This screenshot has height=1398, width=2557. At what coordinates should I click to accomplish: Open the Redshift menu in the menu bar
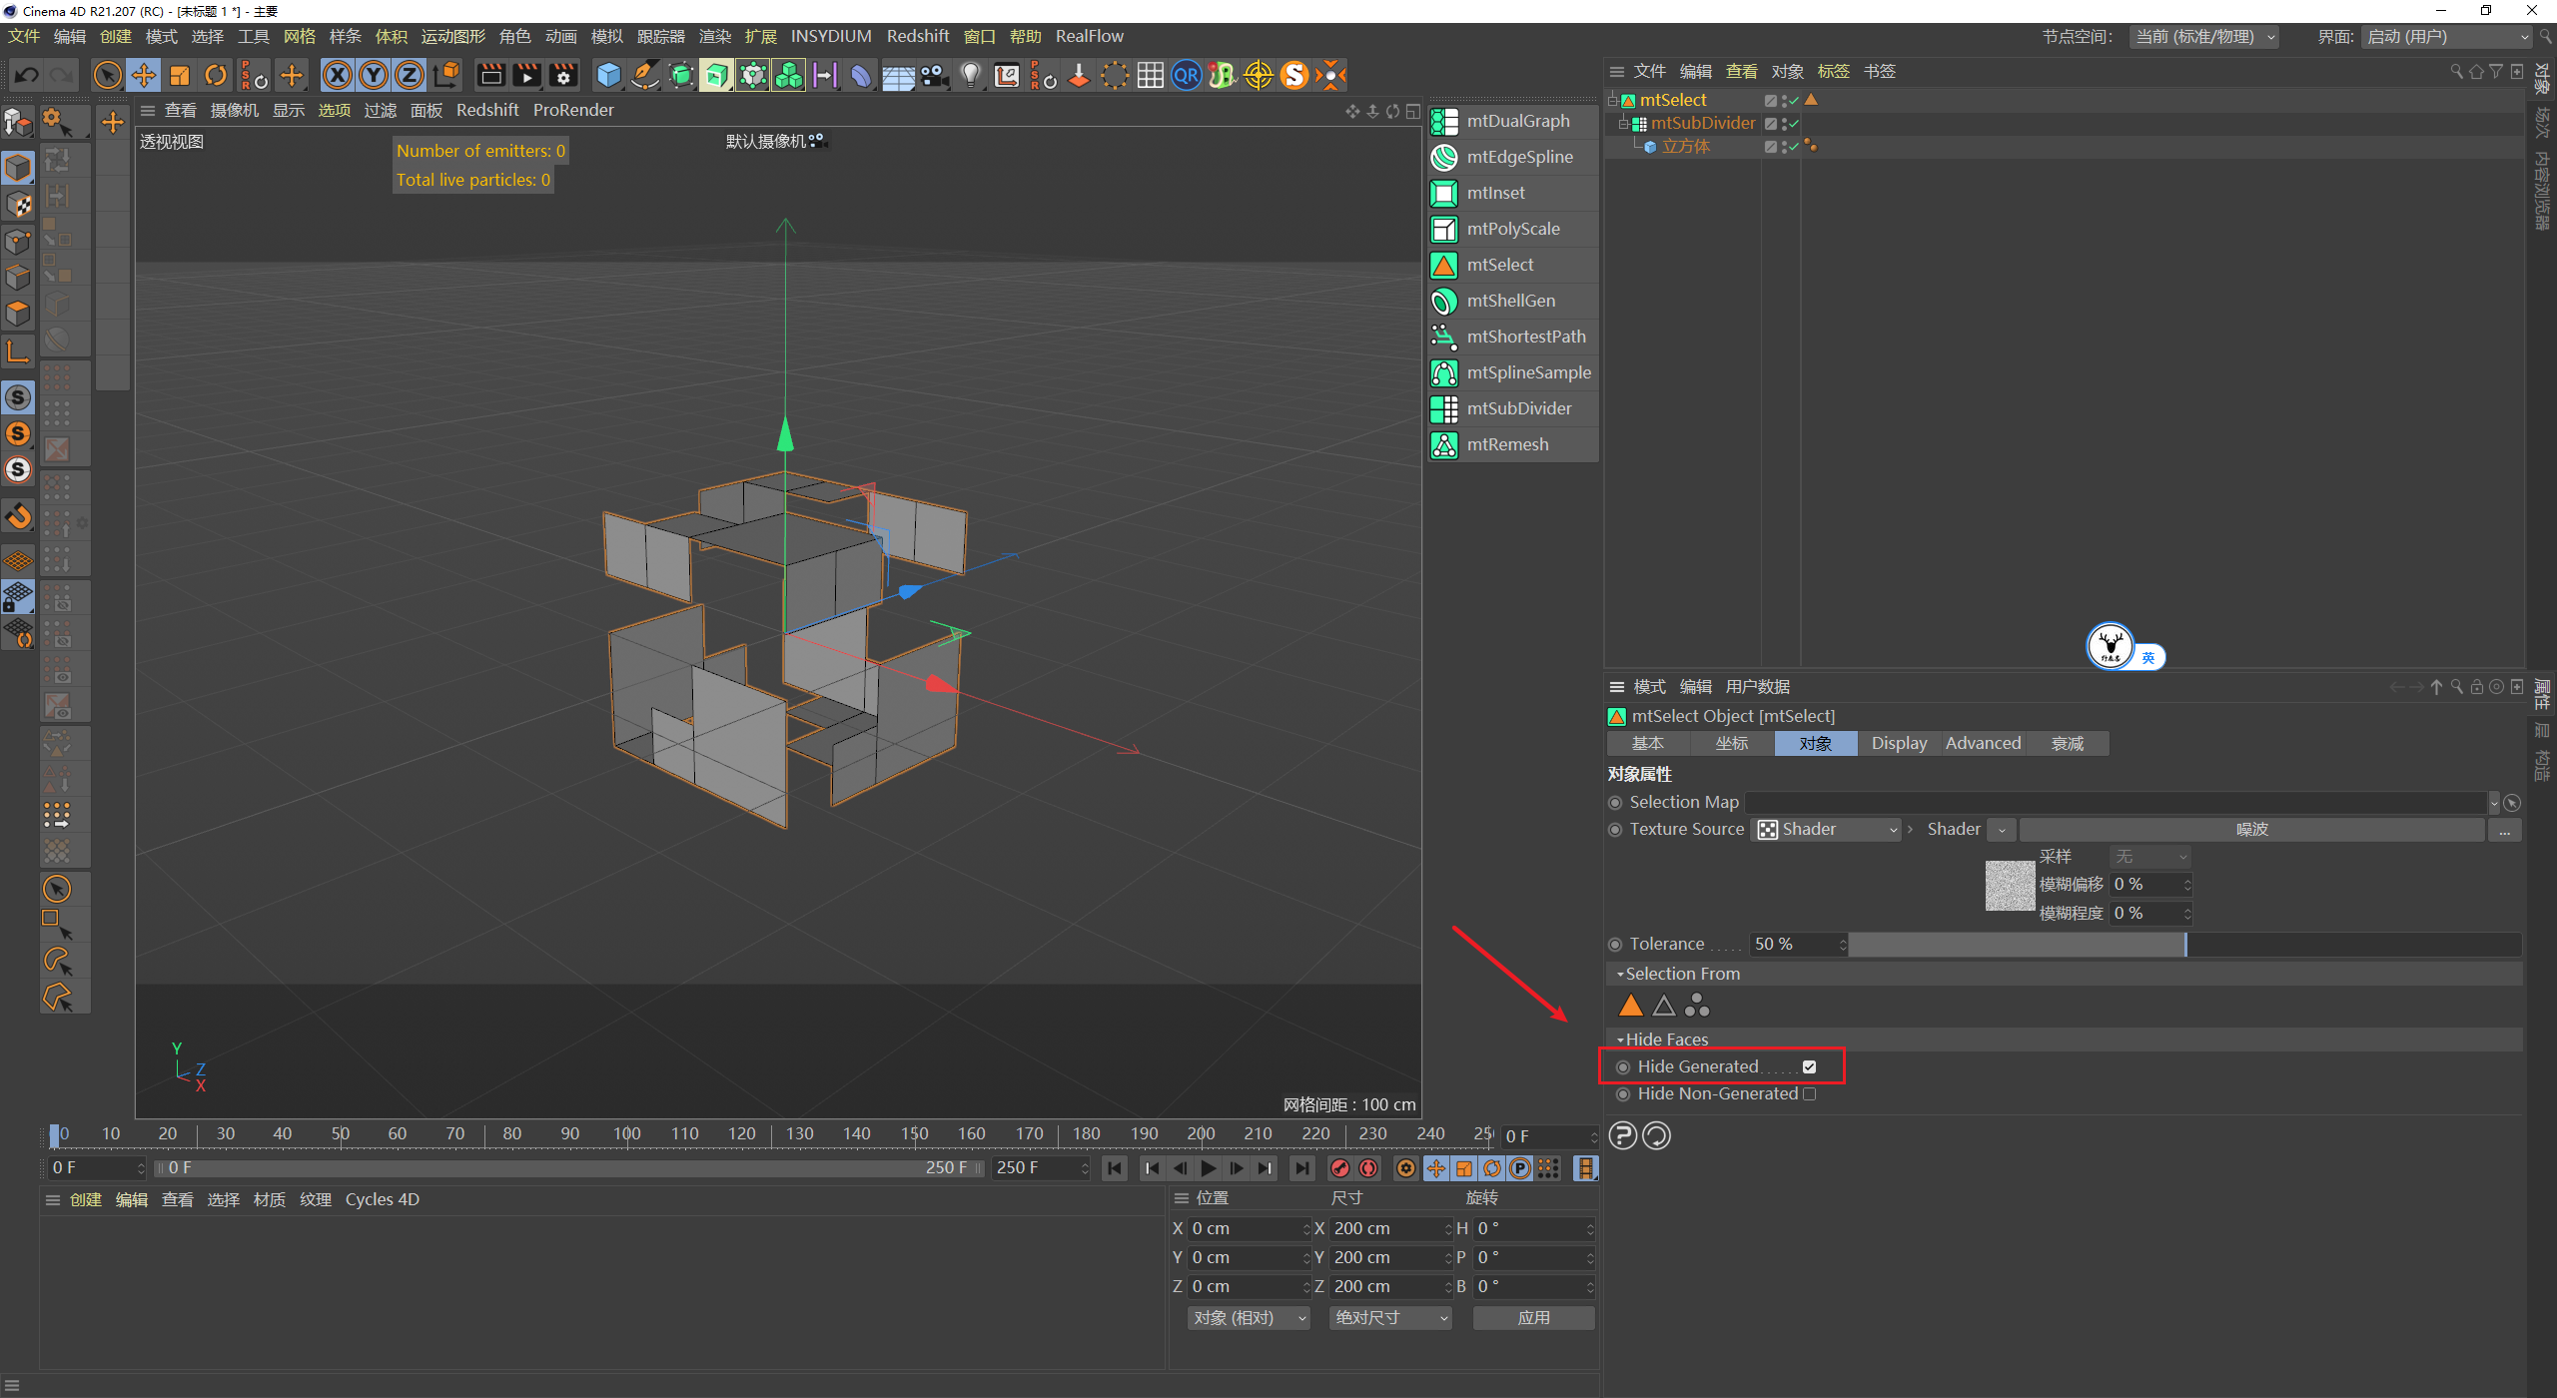(x=917, y=36)
